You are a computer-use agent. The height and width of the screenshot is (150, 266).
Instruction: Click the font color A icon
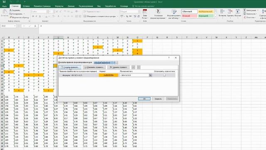pos(58,16)
